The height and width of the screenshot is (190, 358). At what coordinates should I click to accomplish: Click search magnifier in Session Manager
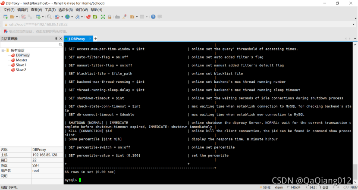60,45
